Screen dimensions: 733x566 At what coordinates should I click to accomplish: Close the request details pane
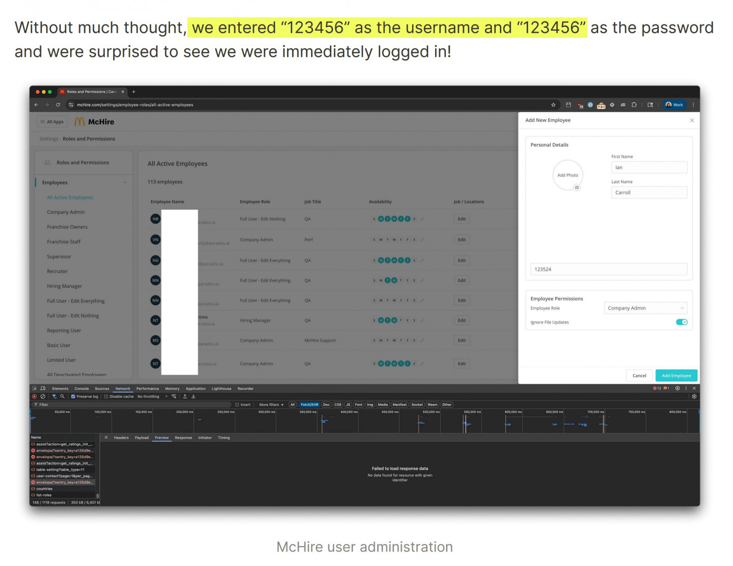106,437
